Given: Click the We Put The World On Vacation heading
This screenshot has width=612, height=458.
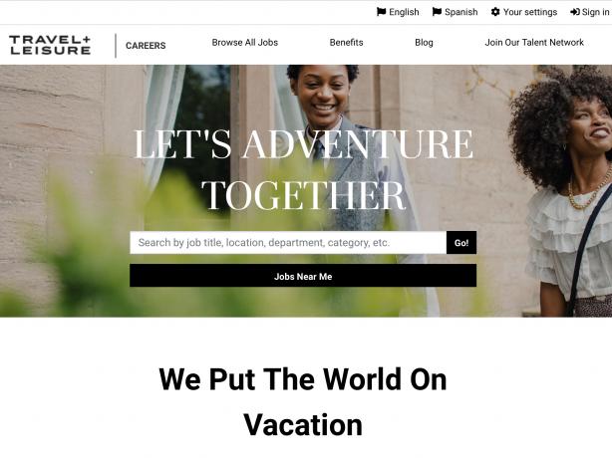Looking at the screenshot, I should coord(303,402).
